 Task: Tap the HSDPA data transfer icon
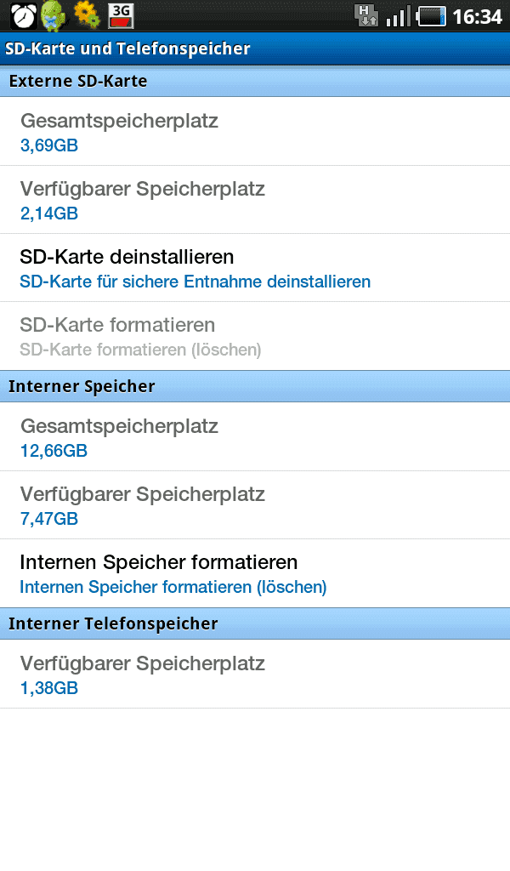click(365, 15)
